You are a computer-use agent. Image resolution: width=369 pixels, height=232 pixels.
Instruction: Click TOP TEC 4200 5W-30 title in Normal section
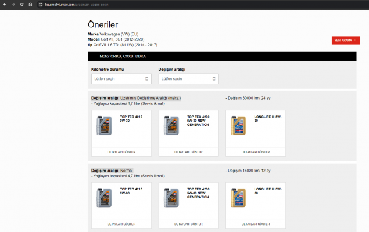click(x=198, y=193)
